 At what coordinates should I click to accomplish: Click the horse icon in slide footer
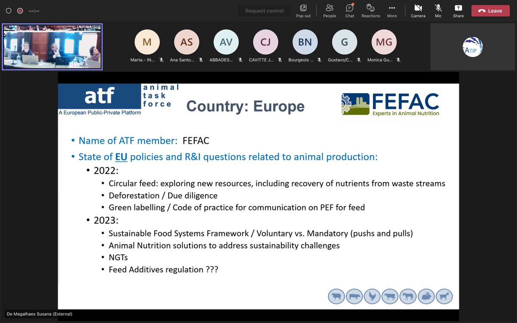408,296
